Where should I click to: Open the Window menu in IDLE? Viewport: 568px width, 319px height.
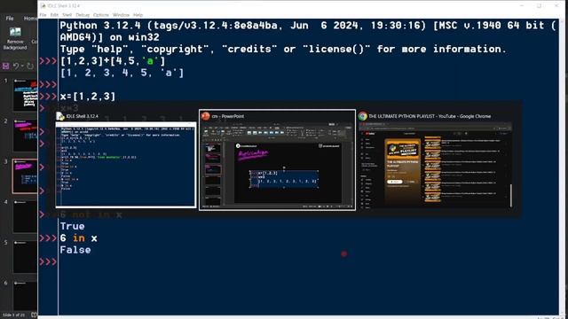click(121, 15)
